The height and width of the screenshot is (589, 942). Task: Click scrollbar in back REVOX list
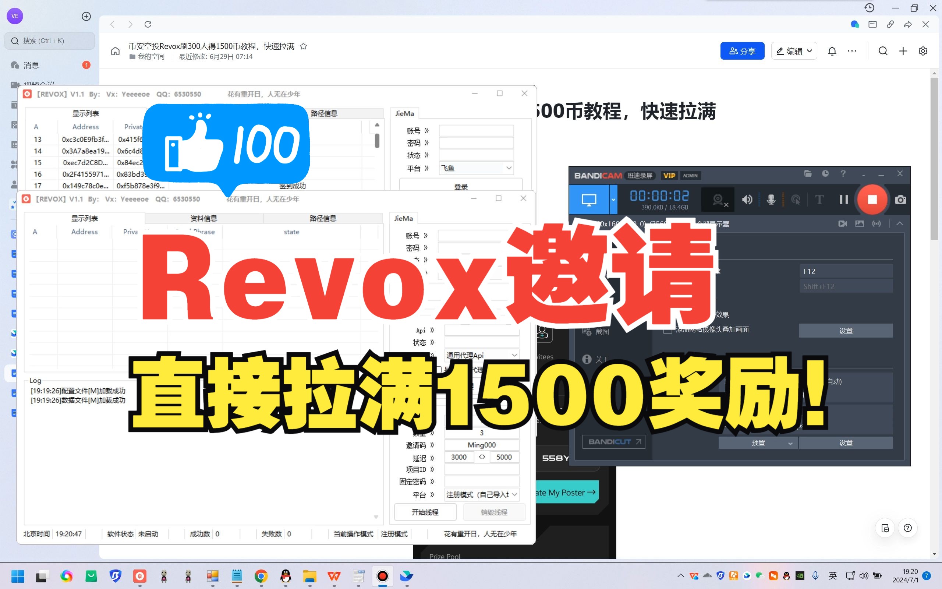[377, 140]
